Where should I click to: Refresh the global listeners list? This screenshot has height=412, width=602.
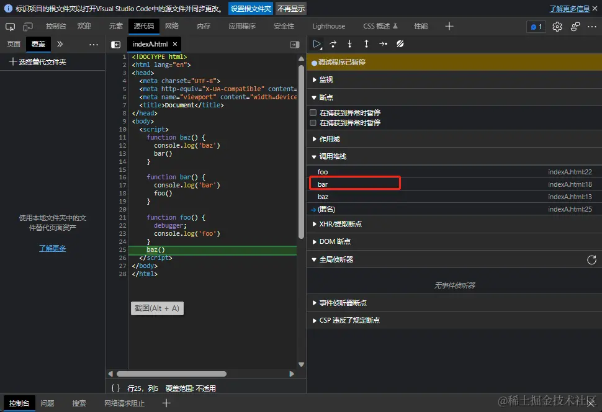pyautogui.click(x=591, y=260)
